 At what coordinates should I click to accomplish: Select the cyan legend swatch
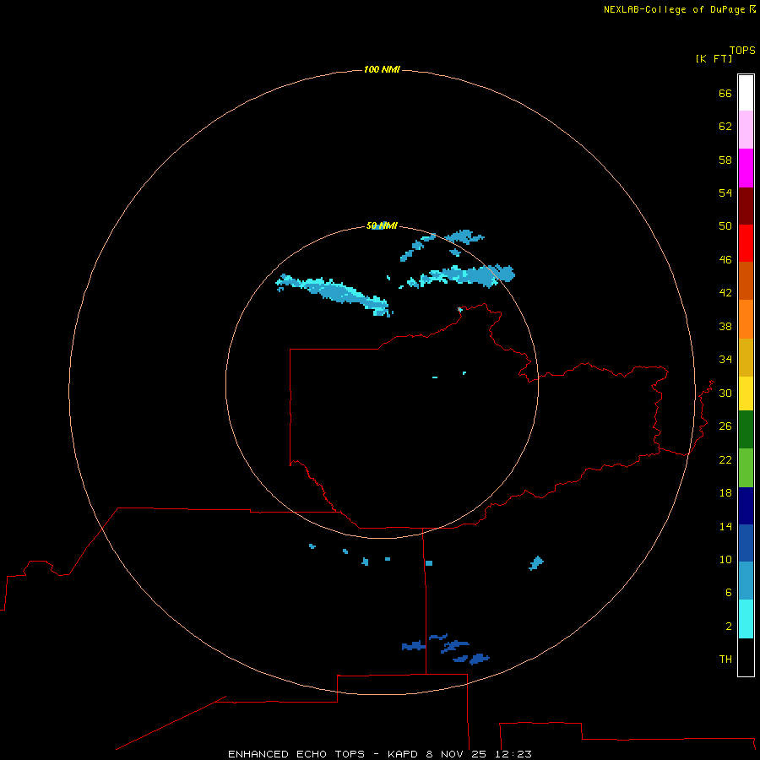[x=746, y=619]
